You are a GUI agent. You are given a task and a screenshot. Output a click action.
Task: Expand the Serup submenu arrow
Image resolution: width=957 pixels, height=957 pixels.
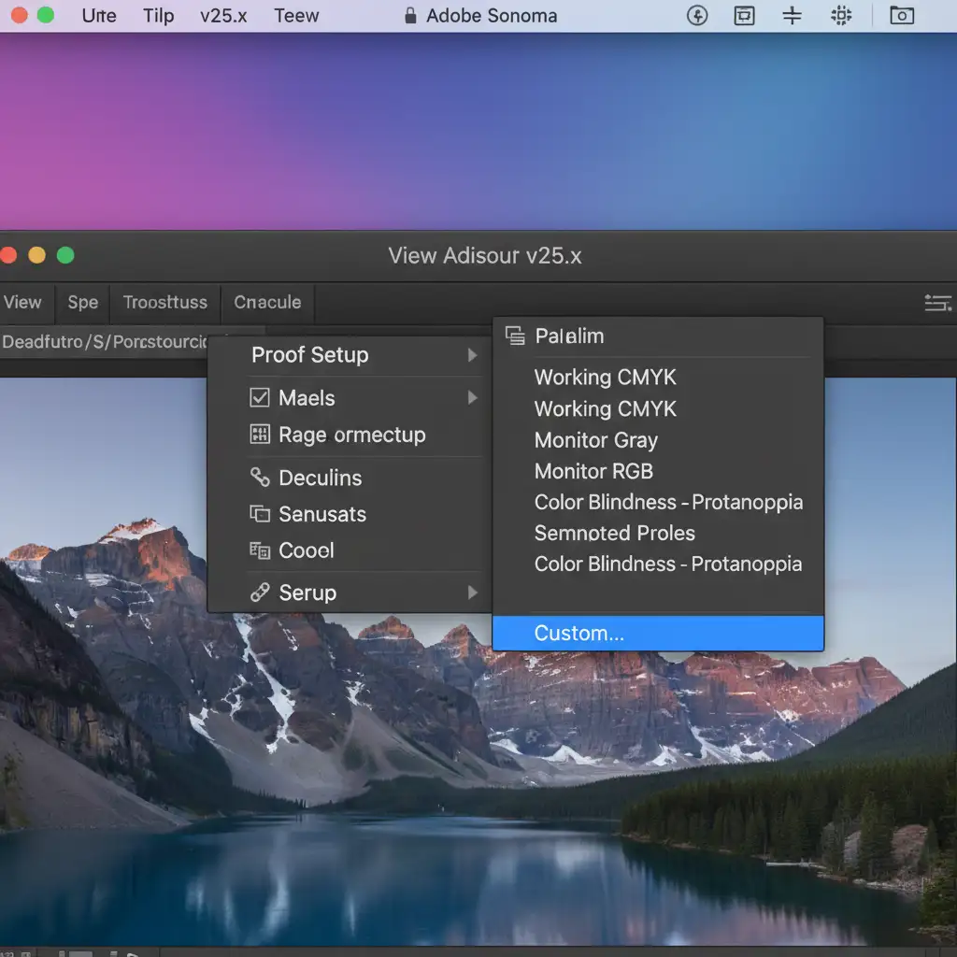pos(473,593)
